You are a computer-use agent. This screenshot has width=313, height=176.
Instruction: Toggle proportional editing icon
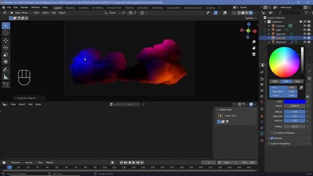[142, 13]
